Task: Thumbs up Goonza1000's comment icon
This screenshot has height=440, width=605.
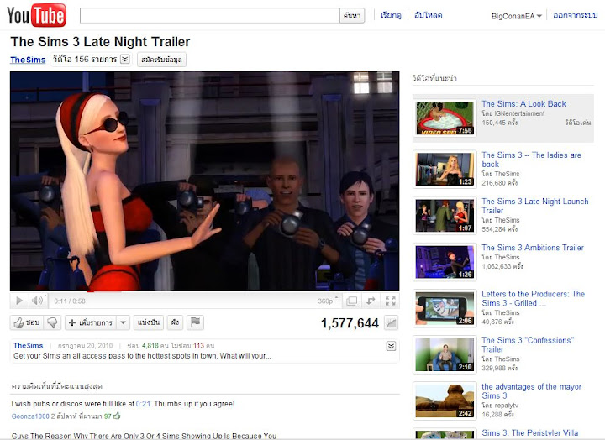Action: [x=117, y=416]
